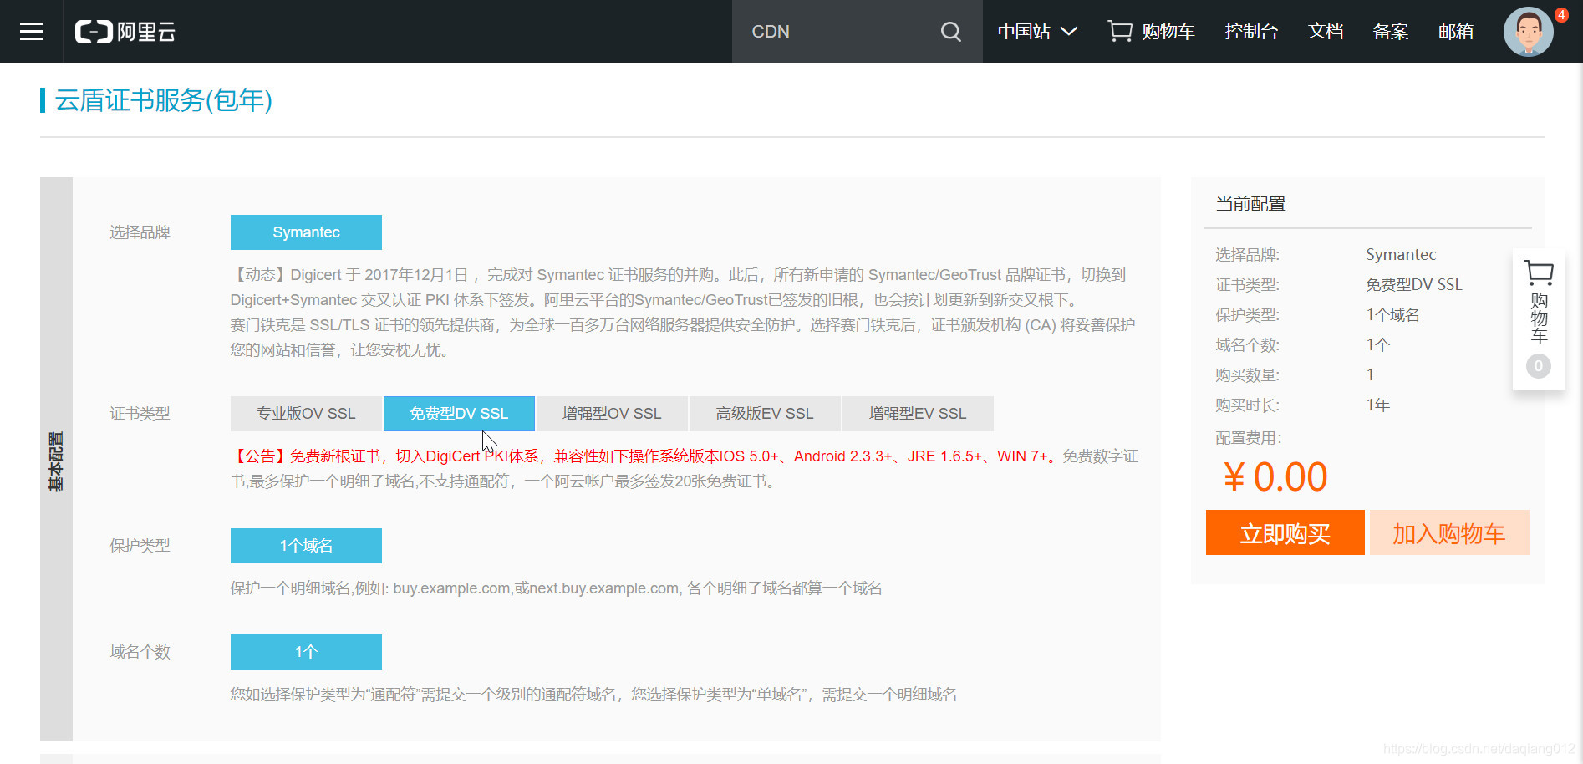Screen dimensions: 1583x764
Task: Click the user avatar picture
Action: click(1528, 32)
